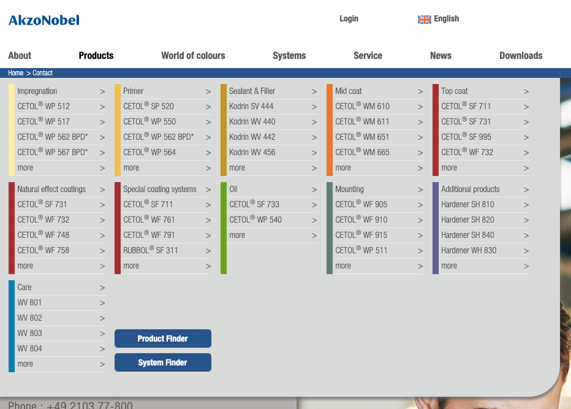Click the AkzoNobel logo
This screenshot has width=571, height=409.
click(44, 20)
